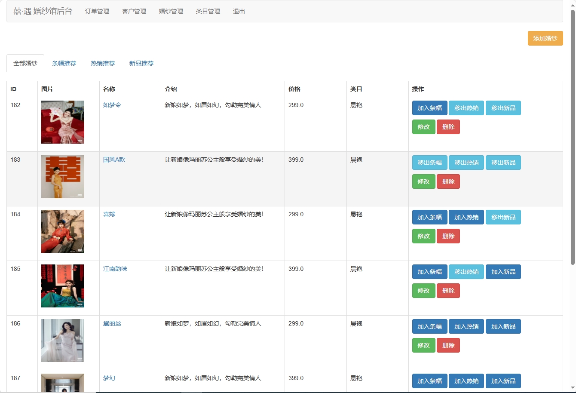
Task: Open the 江南韵味 product link
Action: [115, 269]
